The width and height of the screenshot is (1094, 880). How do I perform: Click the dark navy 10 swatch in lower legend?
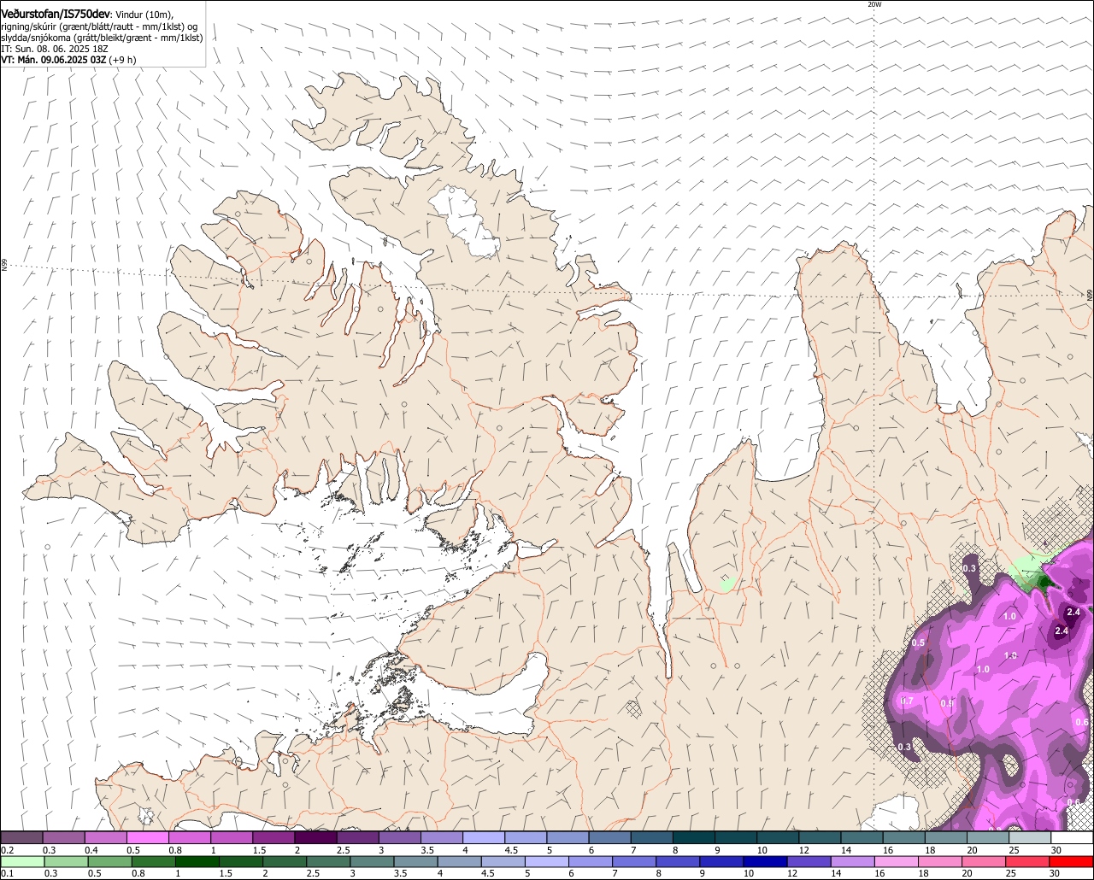[763, 862]
